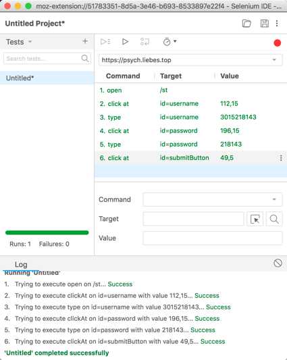287x360 pixels.
Task: Click the step over command icon
Action: click(145, 42)
